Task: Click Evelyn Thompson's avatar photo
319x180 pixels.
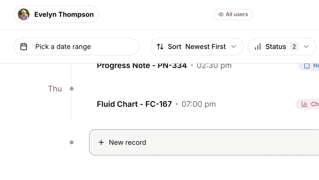Action: [x=24, y=14]
